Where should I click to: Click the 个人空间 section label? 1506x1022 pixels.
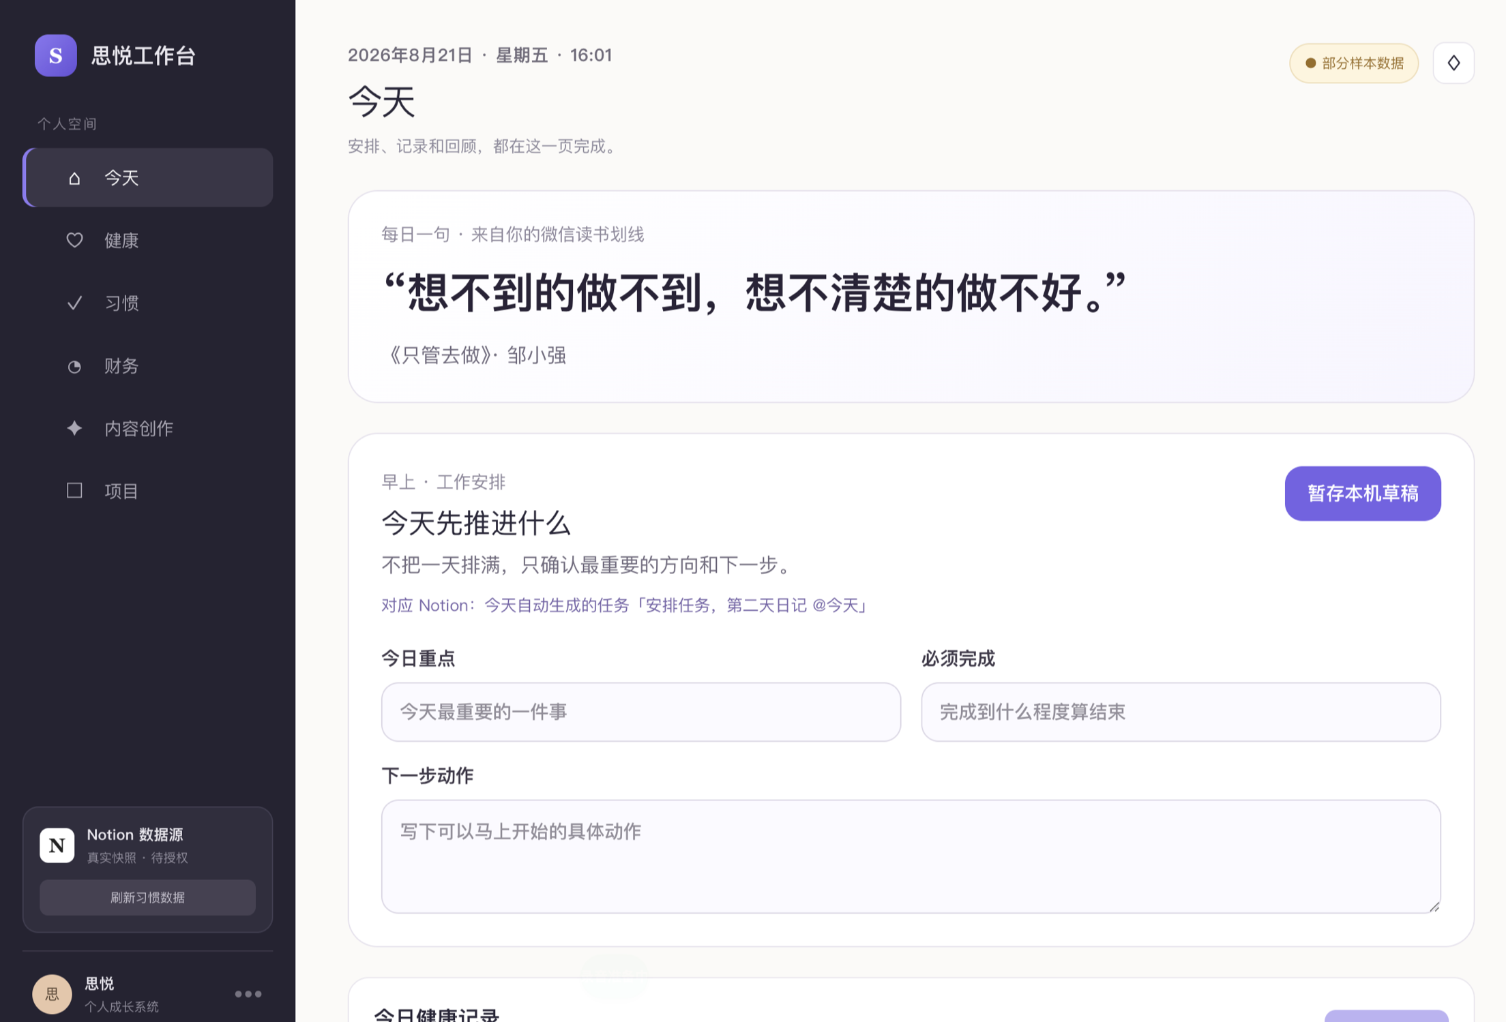pyautogui.click(x=67, y=124)
